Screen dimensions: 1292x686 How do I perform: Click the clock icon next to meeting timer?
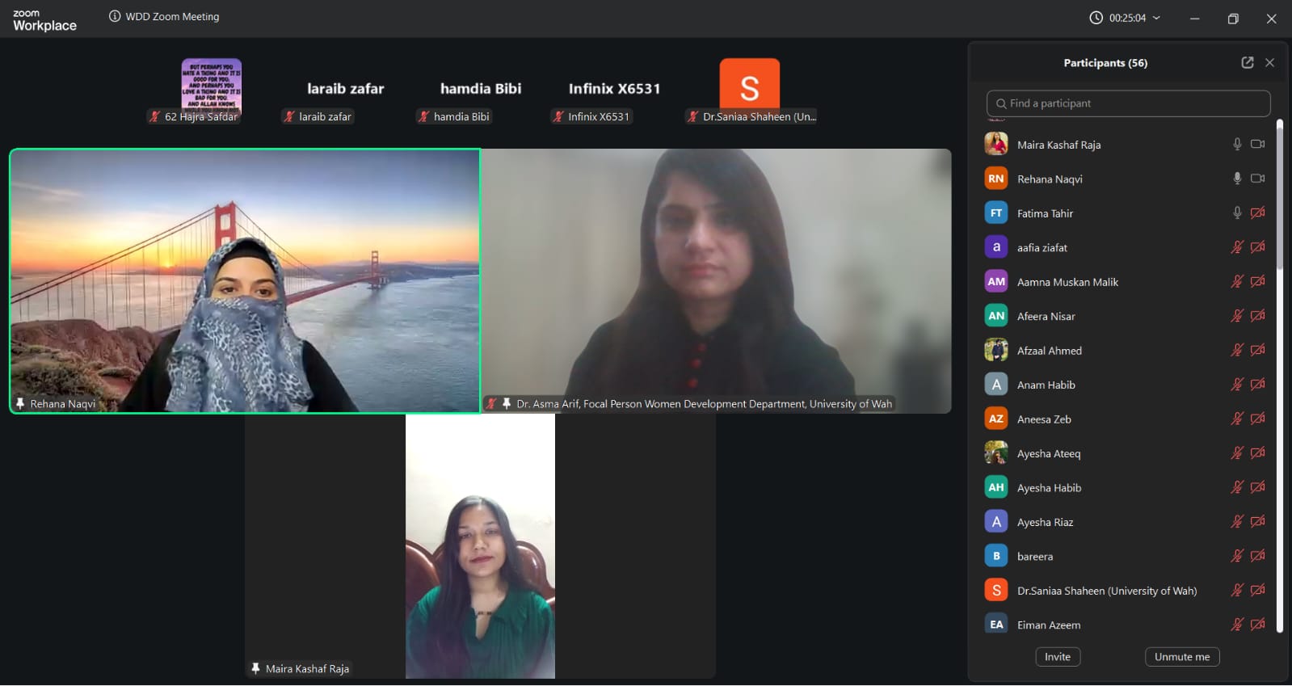tap(1096, 18)
